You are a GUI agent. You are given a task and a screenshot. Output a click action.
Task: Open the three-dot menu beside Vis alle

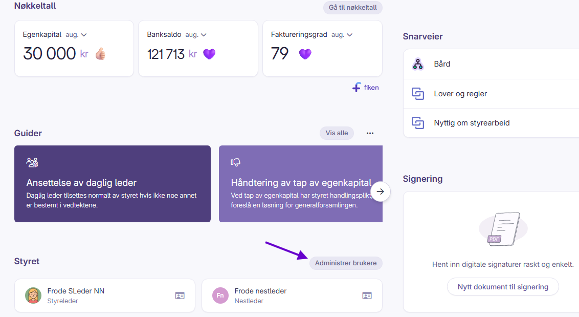click(x=370, y=133)
